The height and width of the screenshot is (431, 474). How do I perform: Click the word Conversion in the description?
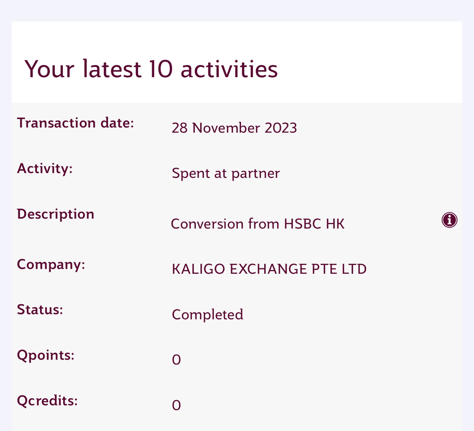click(x=207, y=224)
